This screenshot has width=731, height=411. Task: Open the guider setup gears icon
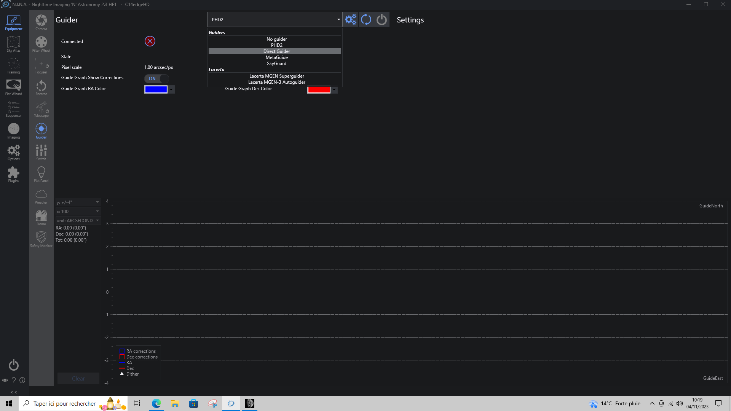point(350,19)
